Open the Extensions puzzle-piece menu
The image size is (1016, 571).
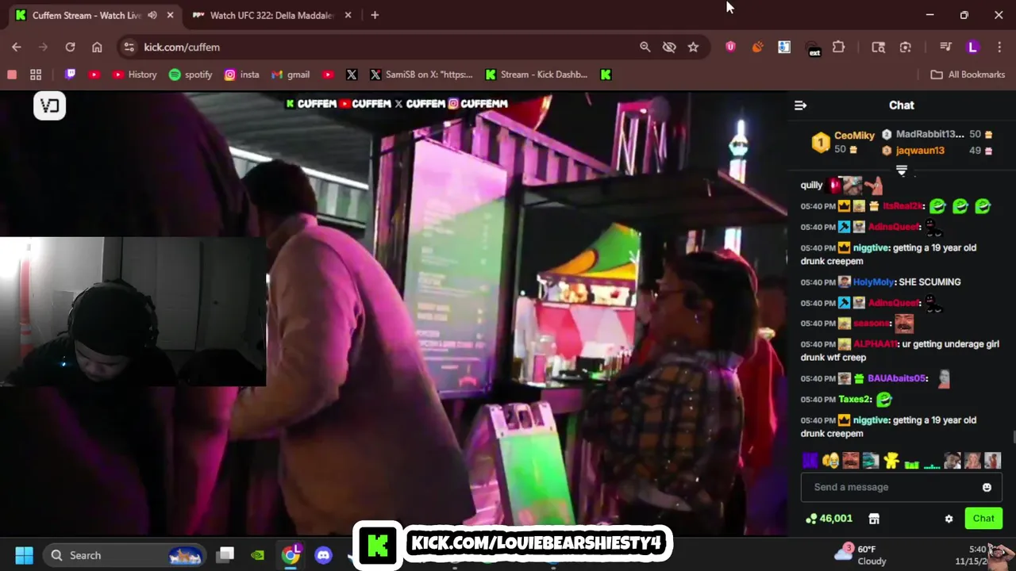pyautogui.click(x=838, y=47)
